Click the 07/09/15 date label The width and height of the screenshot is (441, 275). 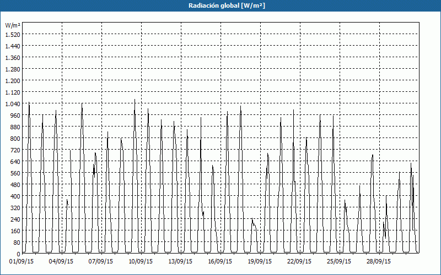click(101, 262)
